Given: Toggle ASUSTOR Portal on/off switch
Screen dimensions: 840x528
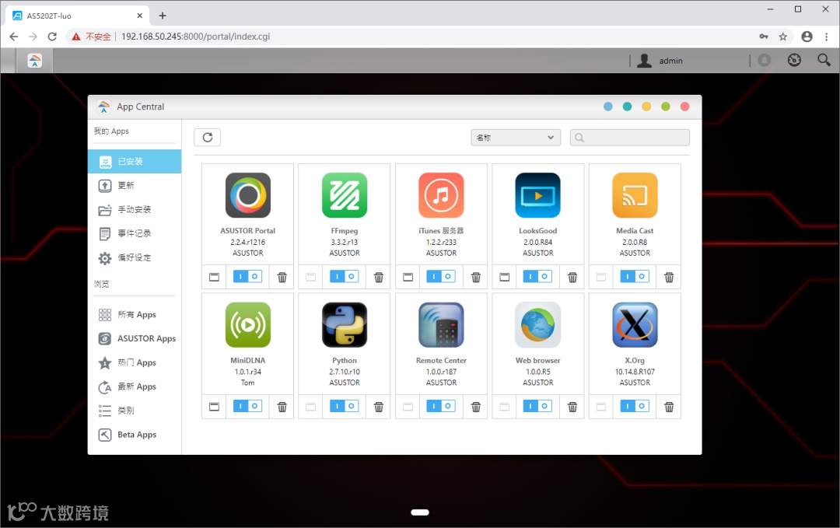Looking at the screenshot, I should coord(247,276).
